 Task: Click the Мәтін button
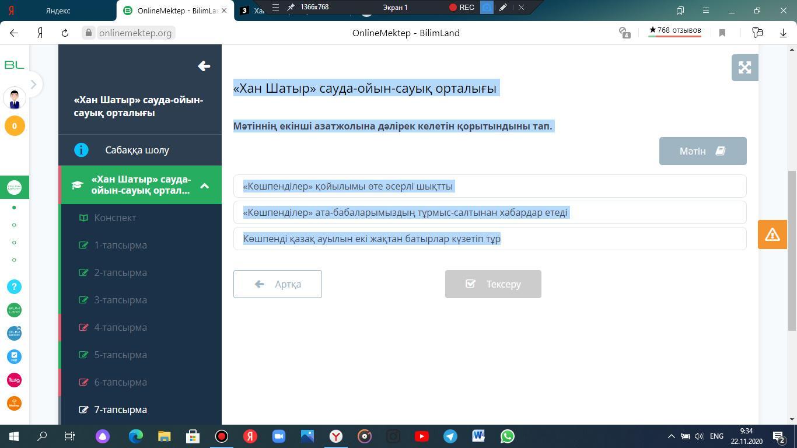(x=702, y=151)
